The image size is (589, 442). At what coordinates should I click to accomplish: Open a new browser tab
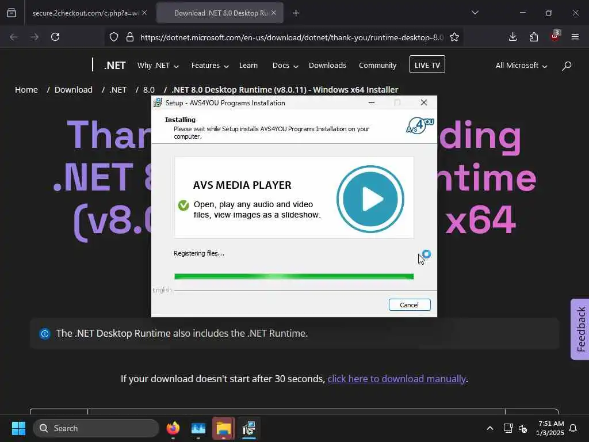(x=296, y=13)
